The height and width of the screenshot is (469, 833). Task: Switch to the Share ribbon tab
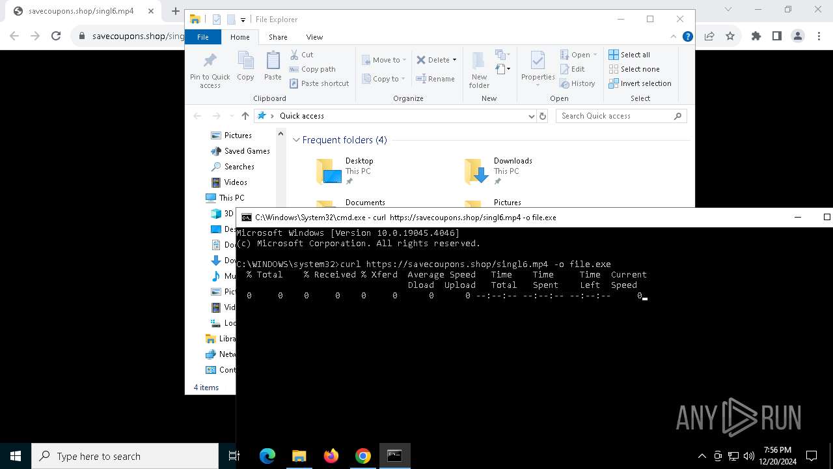[278, 37]
